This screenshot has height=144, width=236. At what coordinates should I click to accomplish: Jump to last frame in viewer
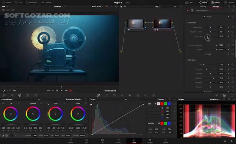[x=66, y=90]
